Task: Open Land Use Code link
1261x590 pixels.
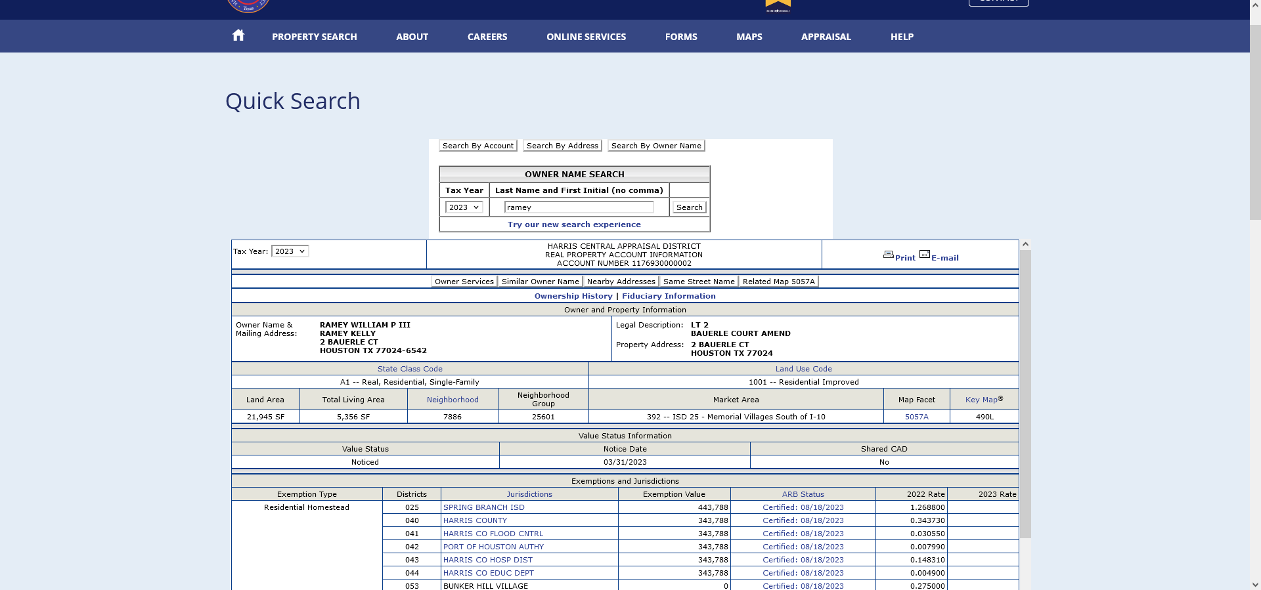Action: click(803, 369)
